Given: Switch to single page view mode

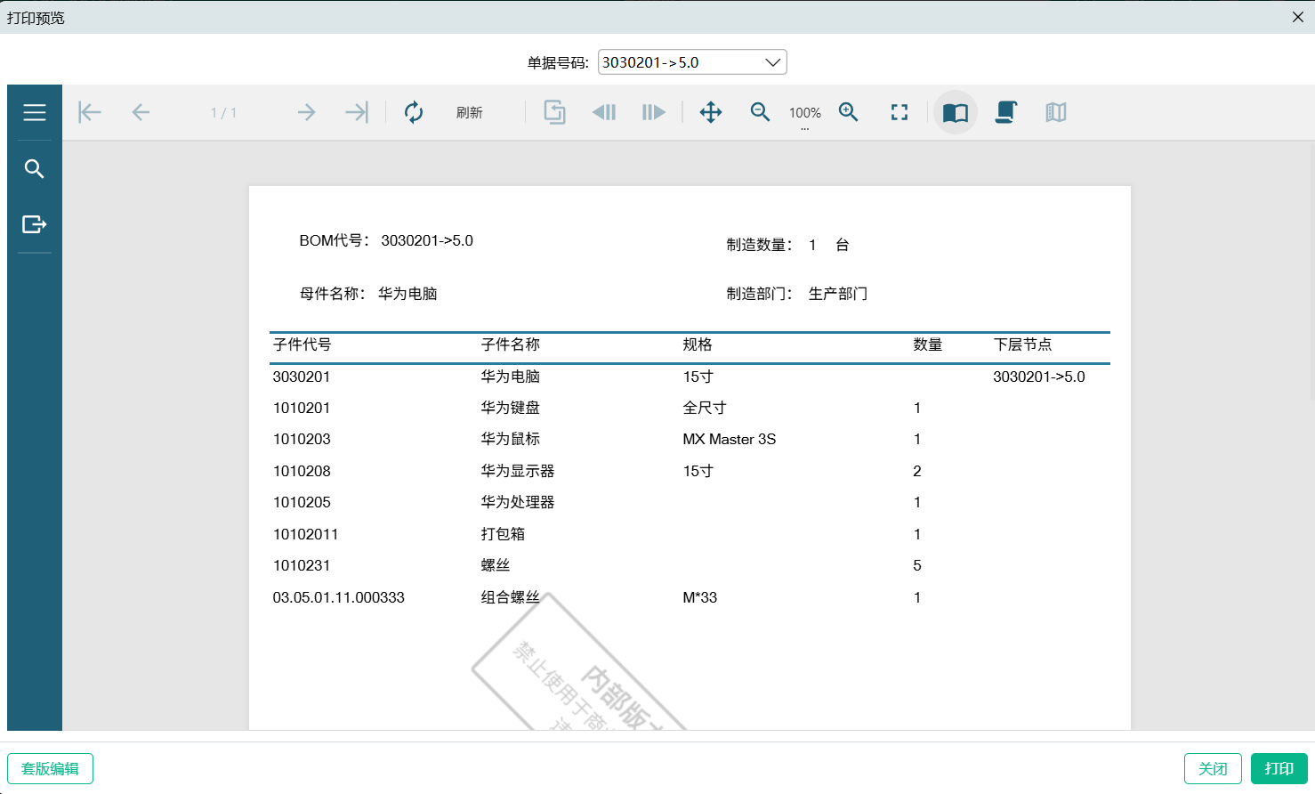Looking at the screenshot, I should [x=956, y=112].
